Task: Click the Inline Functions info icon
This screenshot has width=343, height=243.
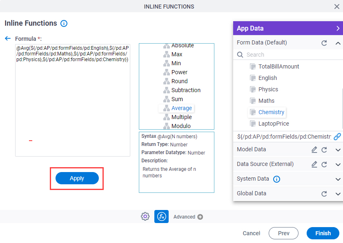Action: (x=64, y=23)
